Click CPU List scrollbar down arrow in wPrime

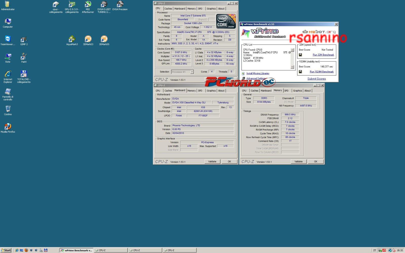[292, 67]
